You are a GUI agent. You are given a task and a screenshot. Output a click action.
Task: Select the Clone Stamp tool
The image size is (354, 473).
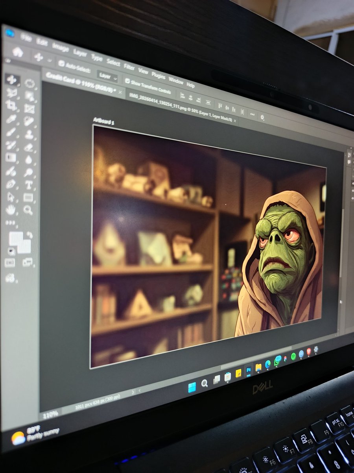coord(29,134)
